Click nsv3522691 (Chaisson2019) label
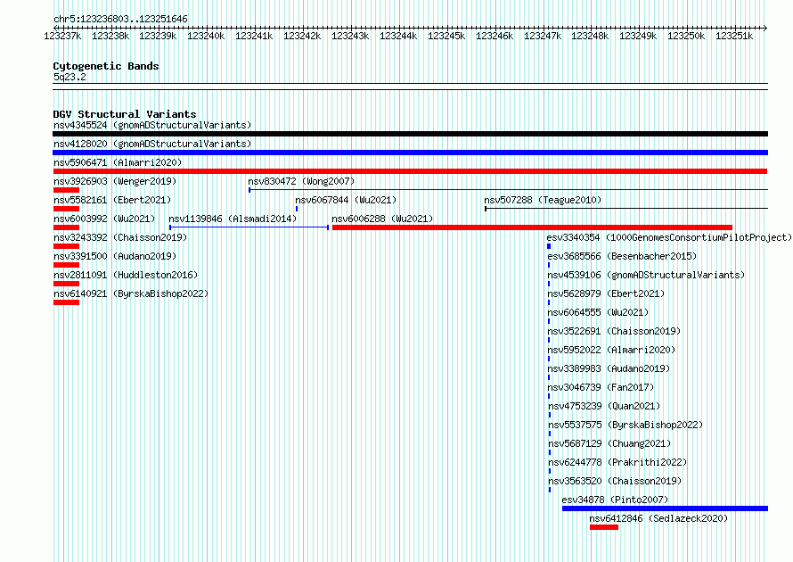The height and width of the screenshot is (562, 793). [x=614, y=331]
